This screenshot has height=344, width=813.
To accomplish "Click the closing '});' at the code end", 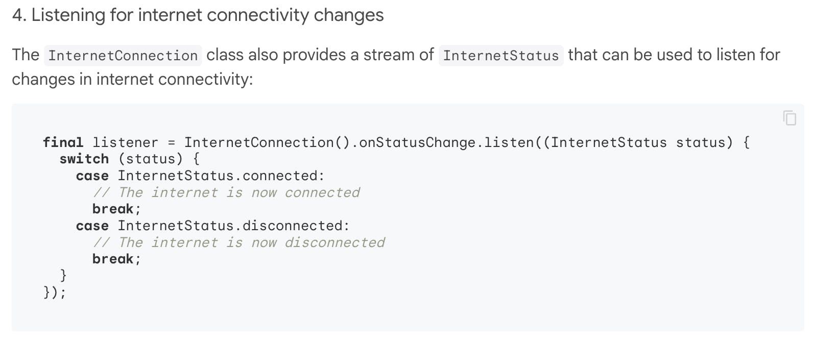I will pyautogui.click(x=55, y=292).
